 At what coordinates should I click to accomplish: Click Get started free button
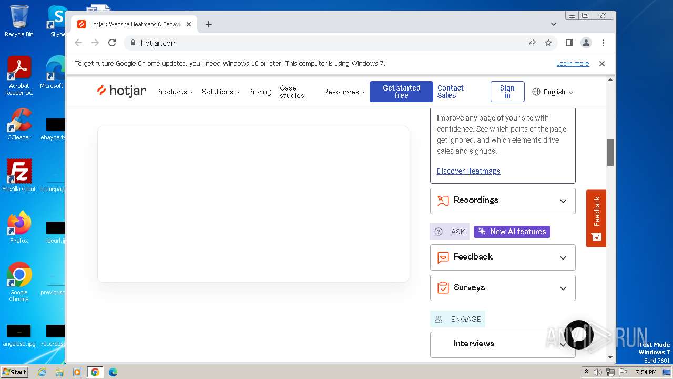point(401,92)
